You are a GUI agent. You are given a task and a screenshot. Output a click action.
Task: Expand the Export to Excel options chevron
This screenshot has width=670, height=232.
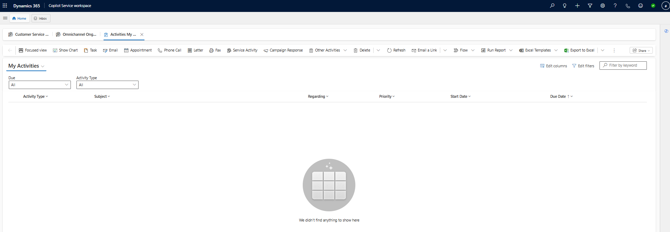pos(602,50)
